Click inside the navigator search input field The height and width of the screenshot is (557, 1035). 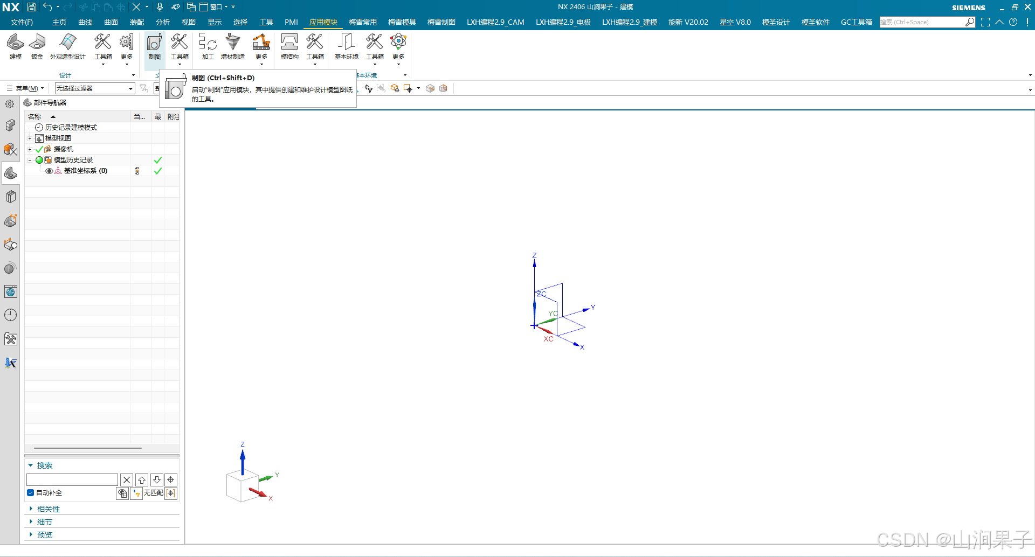tap(72, 480)
